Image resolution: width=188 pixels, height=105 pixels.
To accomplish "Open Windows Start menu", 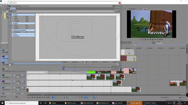I will pos(2,103).
